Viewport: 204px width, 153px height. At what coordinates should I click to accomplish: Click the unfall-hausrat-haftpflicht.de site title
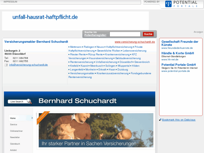coord(45,17)
